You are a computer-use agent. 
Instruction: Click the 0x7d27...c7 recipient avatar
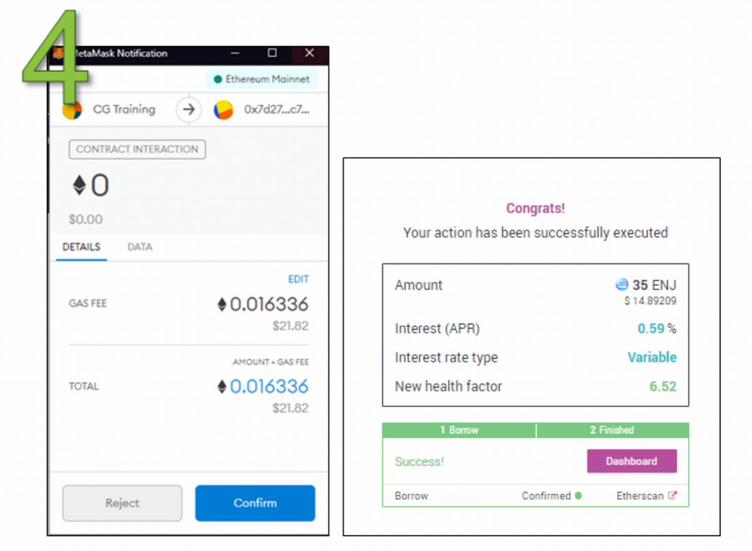(224, 109)
